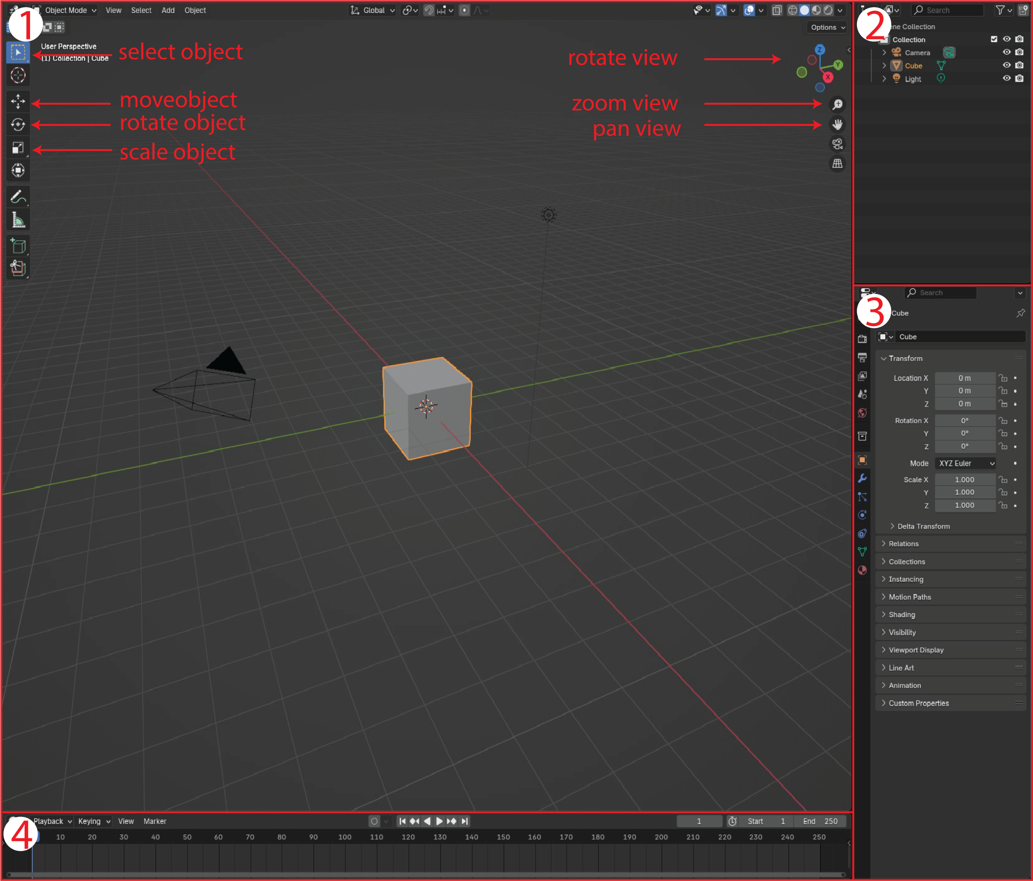Toggle X-ray display mode
Image resolution: width=1033 pixels, height=881 pixels.
pos(777,10)
